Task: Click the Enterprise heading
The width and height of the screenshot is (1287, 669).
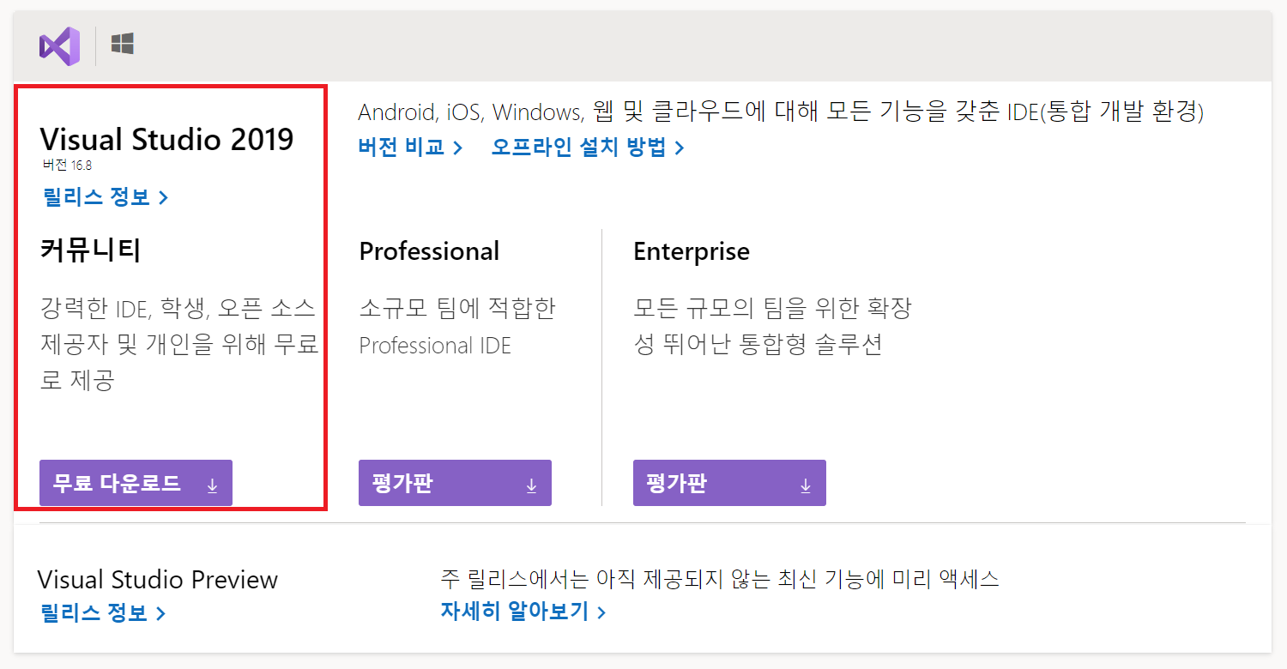Action: (x=692, y=251)
